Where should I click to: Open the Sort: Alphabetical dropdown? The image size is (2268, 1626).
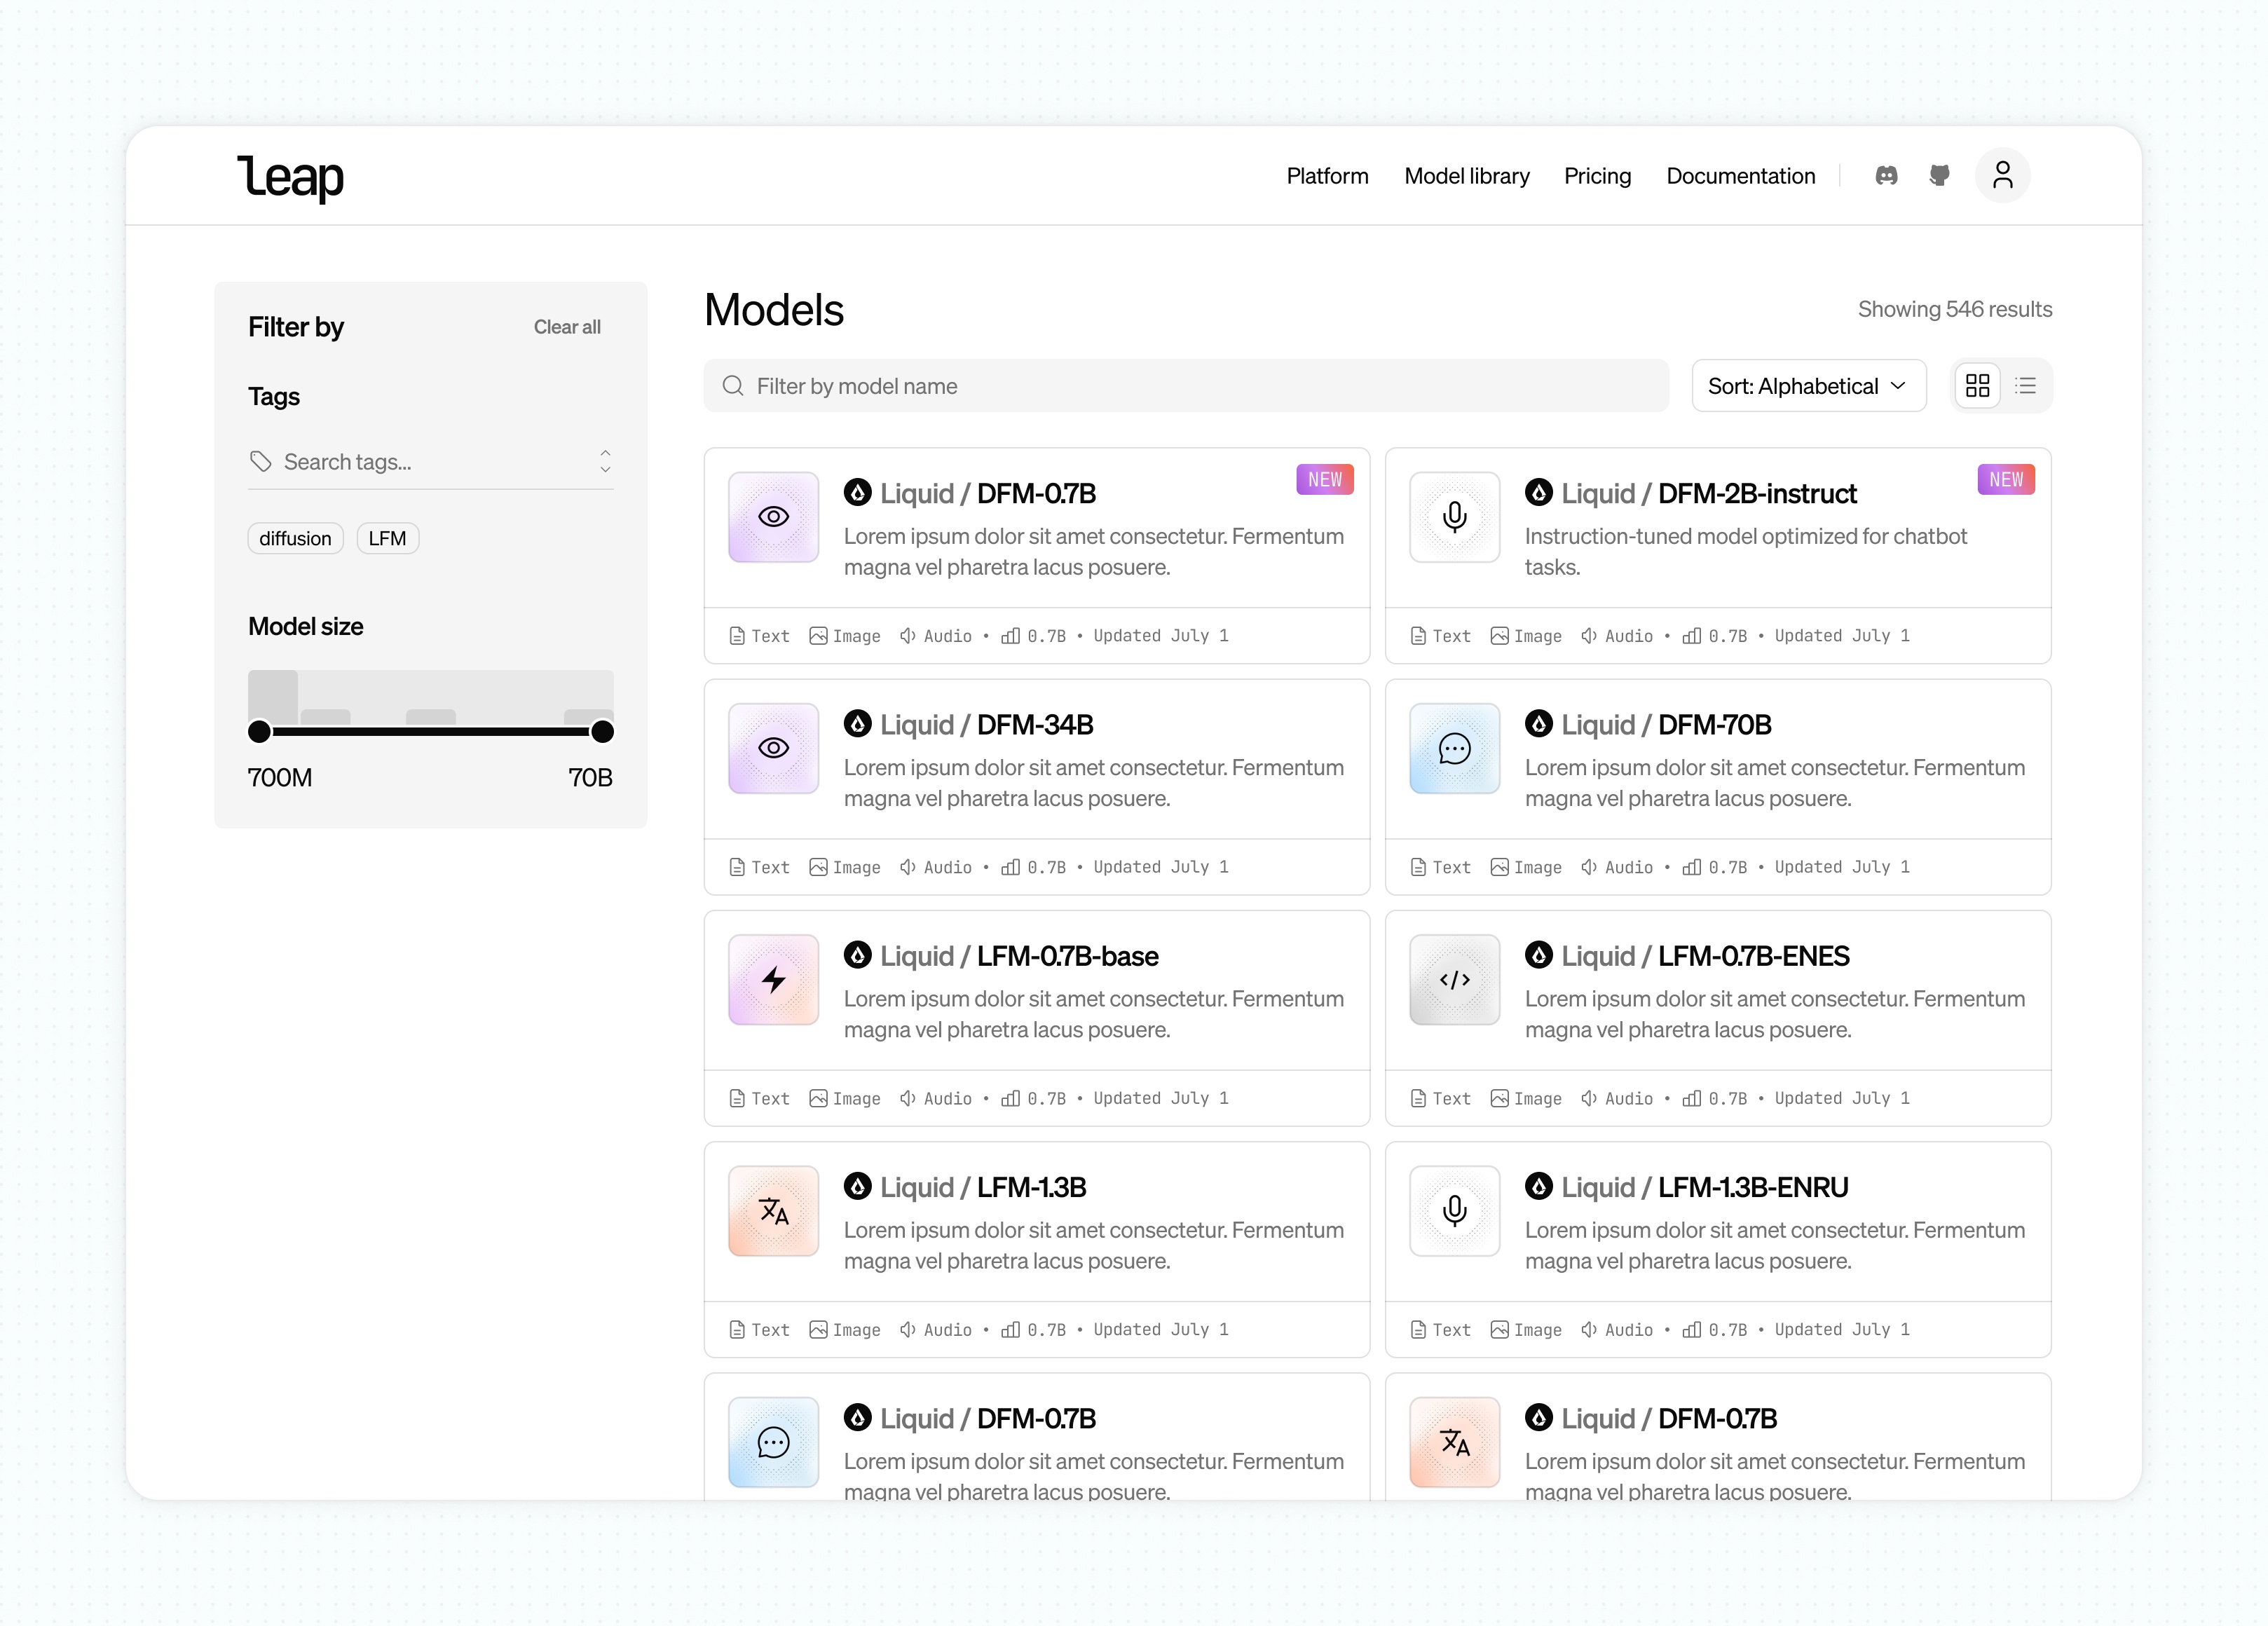[1808, 386]
